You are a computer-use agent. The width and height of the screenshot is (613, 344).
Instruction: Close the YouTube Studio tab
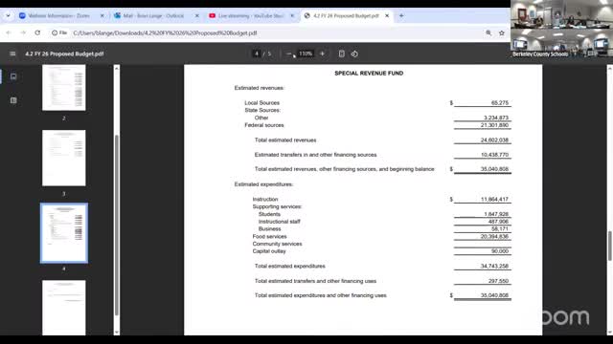click(292, 15)
